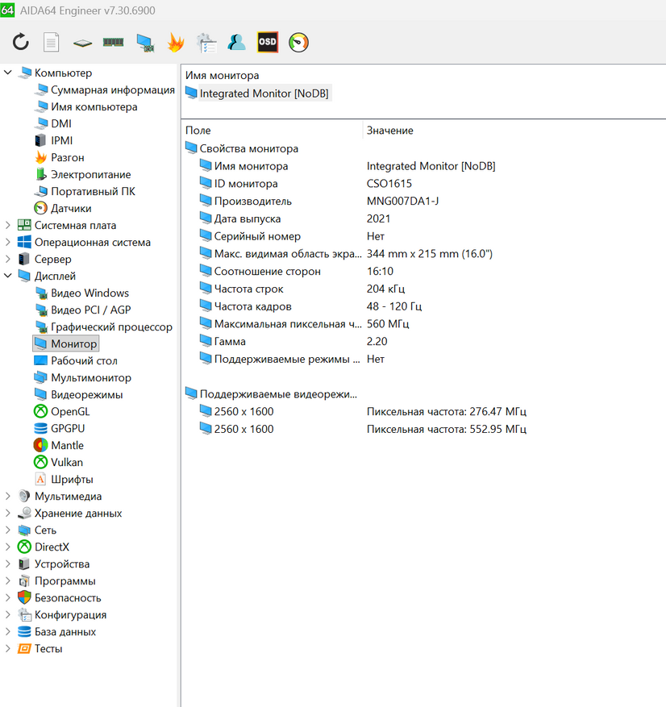Expand the Системная плата node
Image resolution: width=666 pixels, height=707 pixels.
[x=8, y=226]
